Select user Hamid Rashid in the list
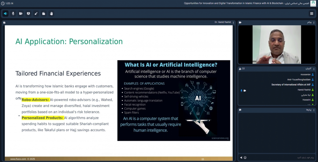Viewport: 318px width, 162px height. click(304, 90)
